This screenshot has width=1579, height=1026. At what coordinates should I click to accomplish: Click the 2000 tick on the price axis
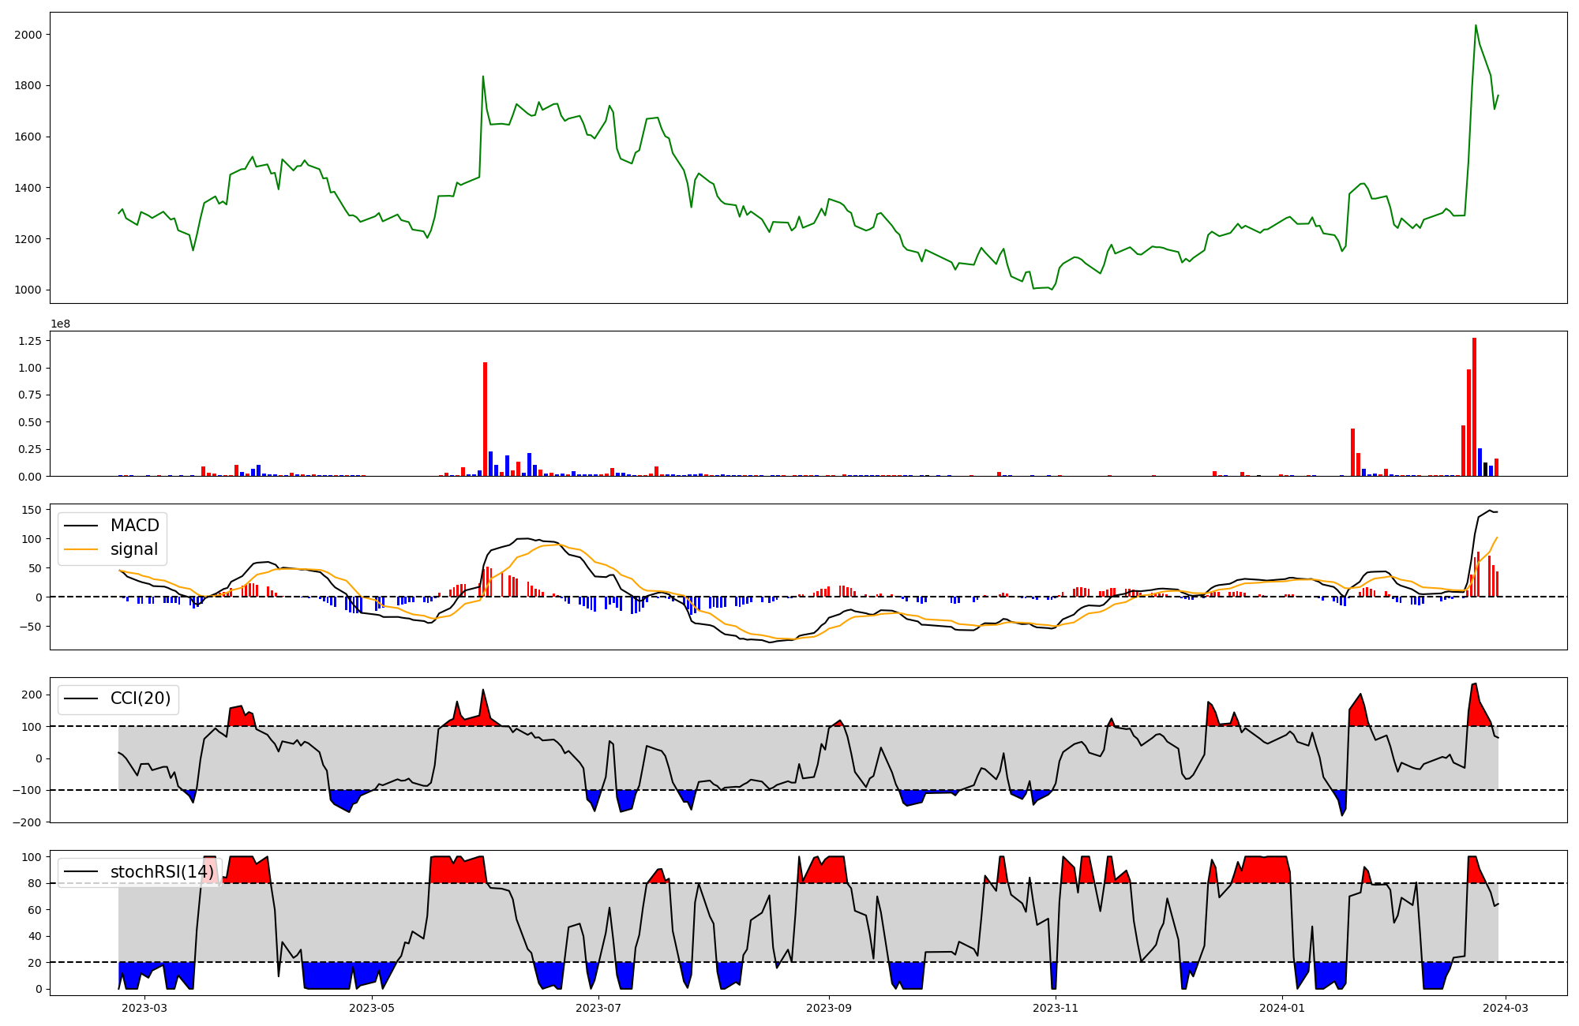(x=28, y=35)
